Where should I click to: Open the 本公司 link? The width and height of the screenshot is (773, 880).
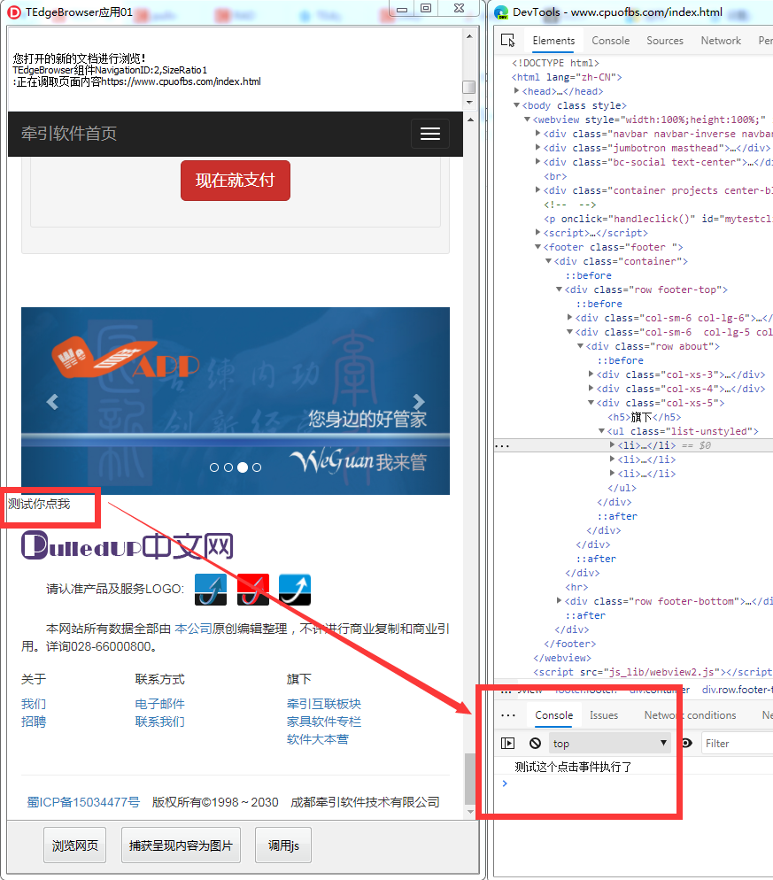(x=193, y=629)
